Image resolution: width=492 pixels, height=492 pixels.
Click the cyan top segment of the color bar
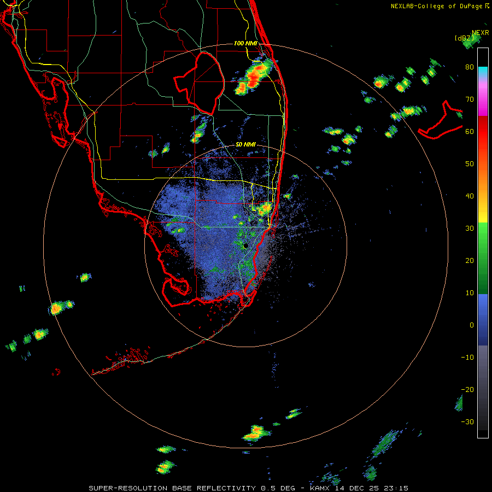(483, 72)
